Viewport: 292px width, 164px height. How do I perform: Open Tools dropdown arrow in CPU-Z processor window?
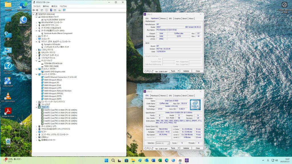[179, 148]
